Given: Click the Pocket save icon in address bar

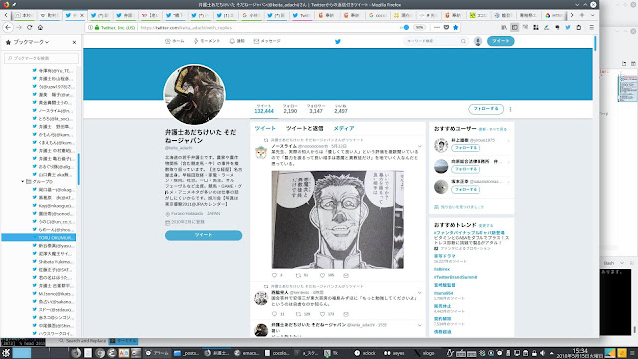Looking at the screenshot, I should pyautogui.click(x=446, y=27).
